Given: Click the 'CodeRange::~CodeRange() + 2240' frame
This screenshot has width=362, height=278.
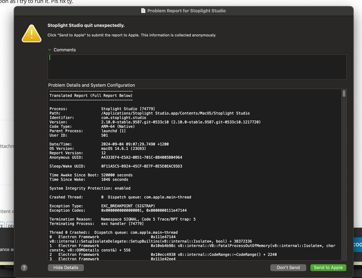Looking at the screenshot, I should pyautogui.click(x=163, y=254).
